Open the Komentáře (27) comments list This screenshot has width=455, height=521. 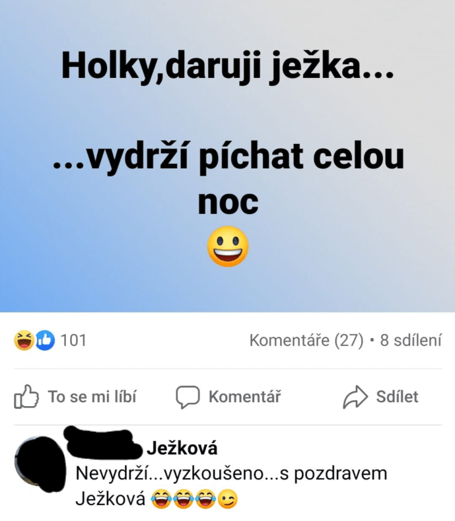click(306, 340)
